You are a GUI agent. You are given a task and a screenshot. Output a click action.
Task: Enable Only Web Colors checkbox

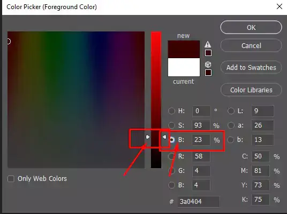[x=11, y=179]
